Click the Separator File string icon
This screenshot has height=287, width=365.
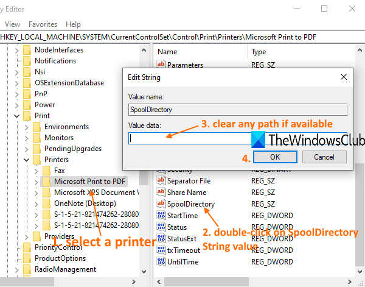coord(161,180)
